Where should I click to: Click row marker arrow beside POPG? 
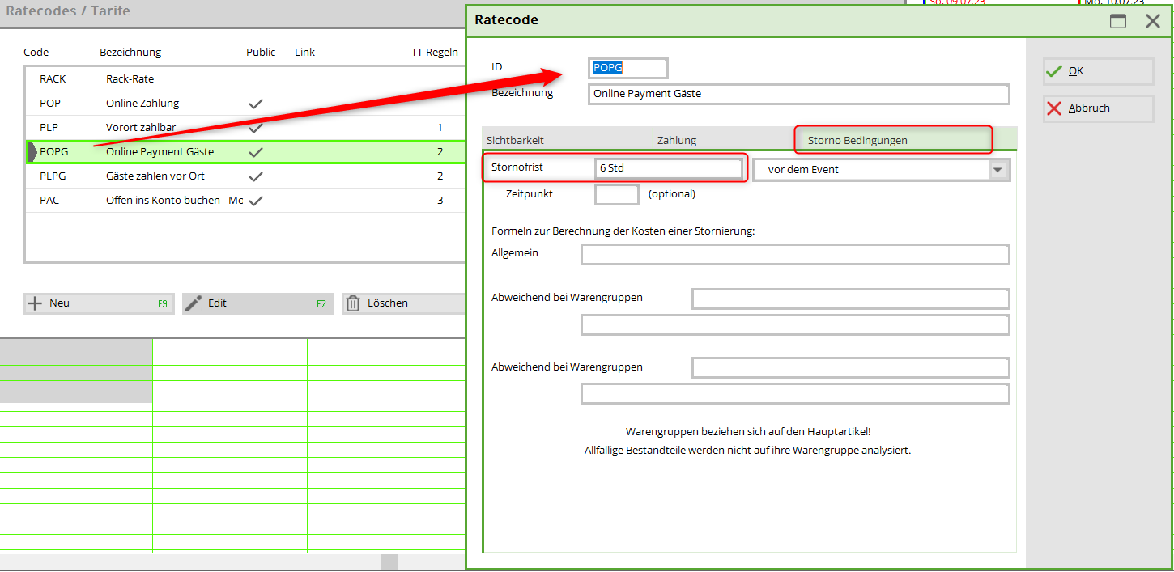tap(32, 152)
